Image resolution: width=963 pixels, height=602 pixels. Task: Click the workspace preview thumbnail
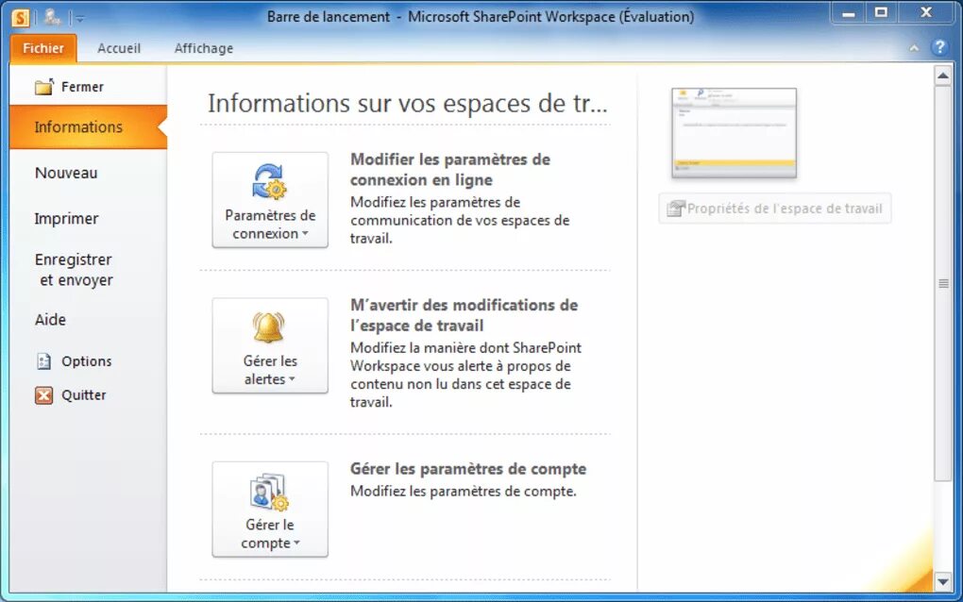pyautogui.click(x=734, y=132)
